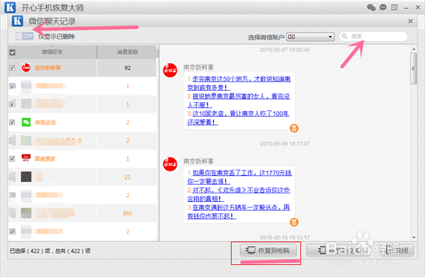Open link 如果你在南京丢了工作

(239, 177)
